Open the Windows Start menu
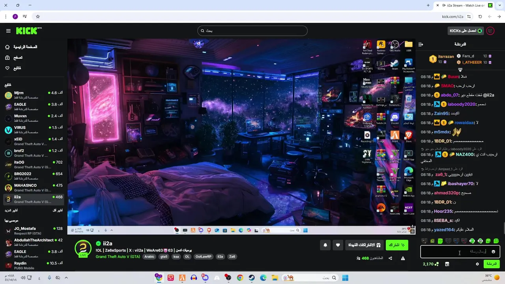 pos(345,278)
